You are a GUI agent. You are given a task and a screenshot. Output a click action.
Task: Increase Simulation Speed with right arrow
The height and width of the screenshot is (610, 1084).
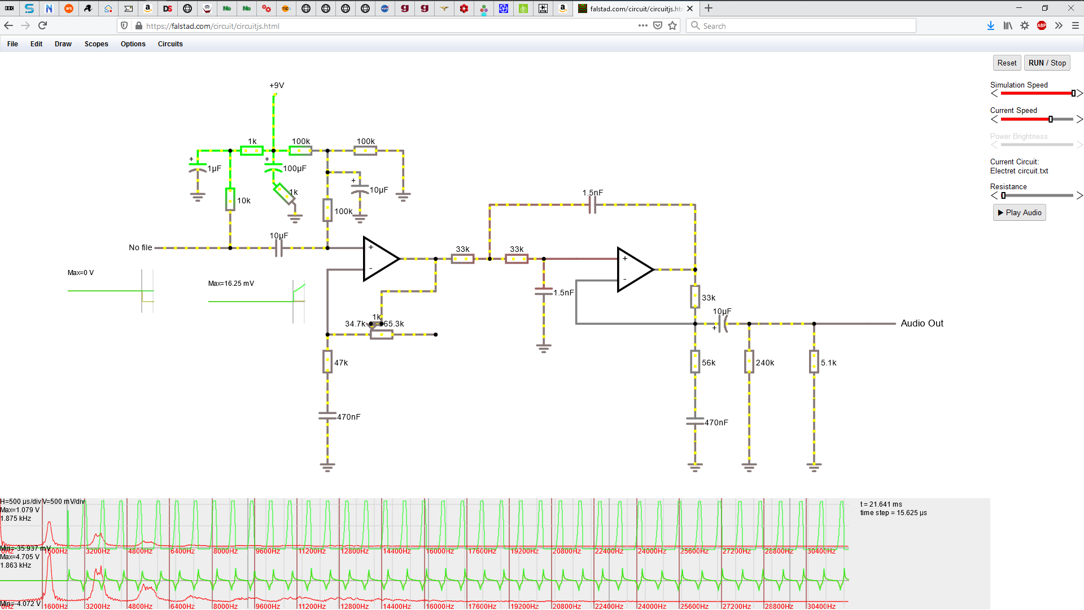[1079, 93]
